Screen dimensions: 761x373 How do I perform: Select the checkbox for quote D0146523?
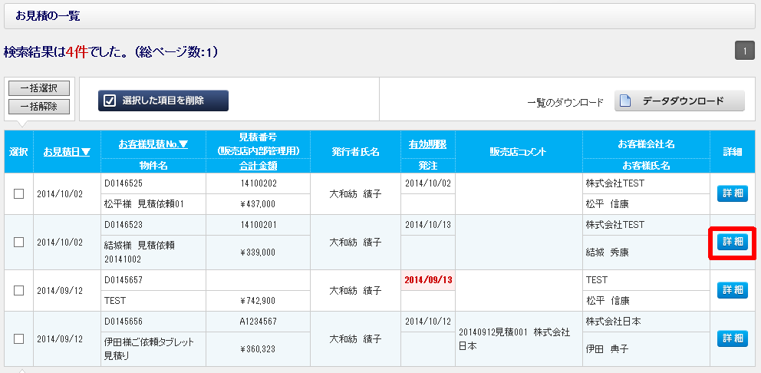[18, 242]
